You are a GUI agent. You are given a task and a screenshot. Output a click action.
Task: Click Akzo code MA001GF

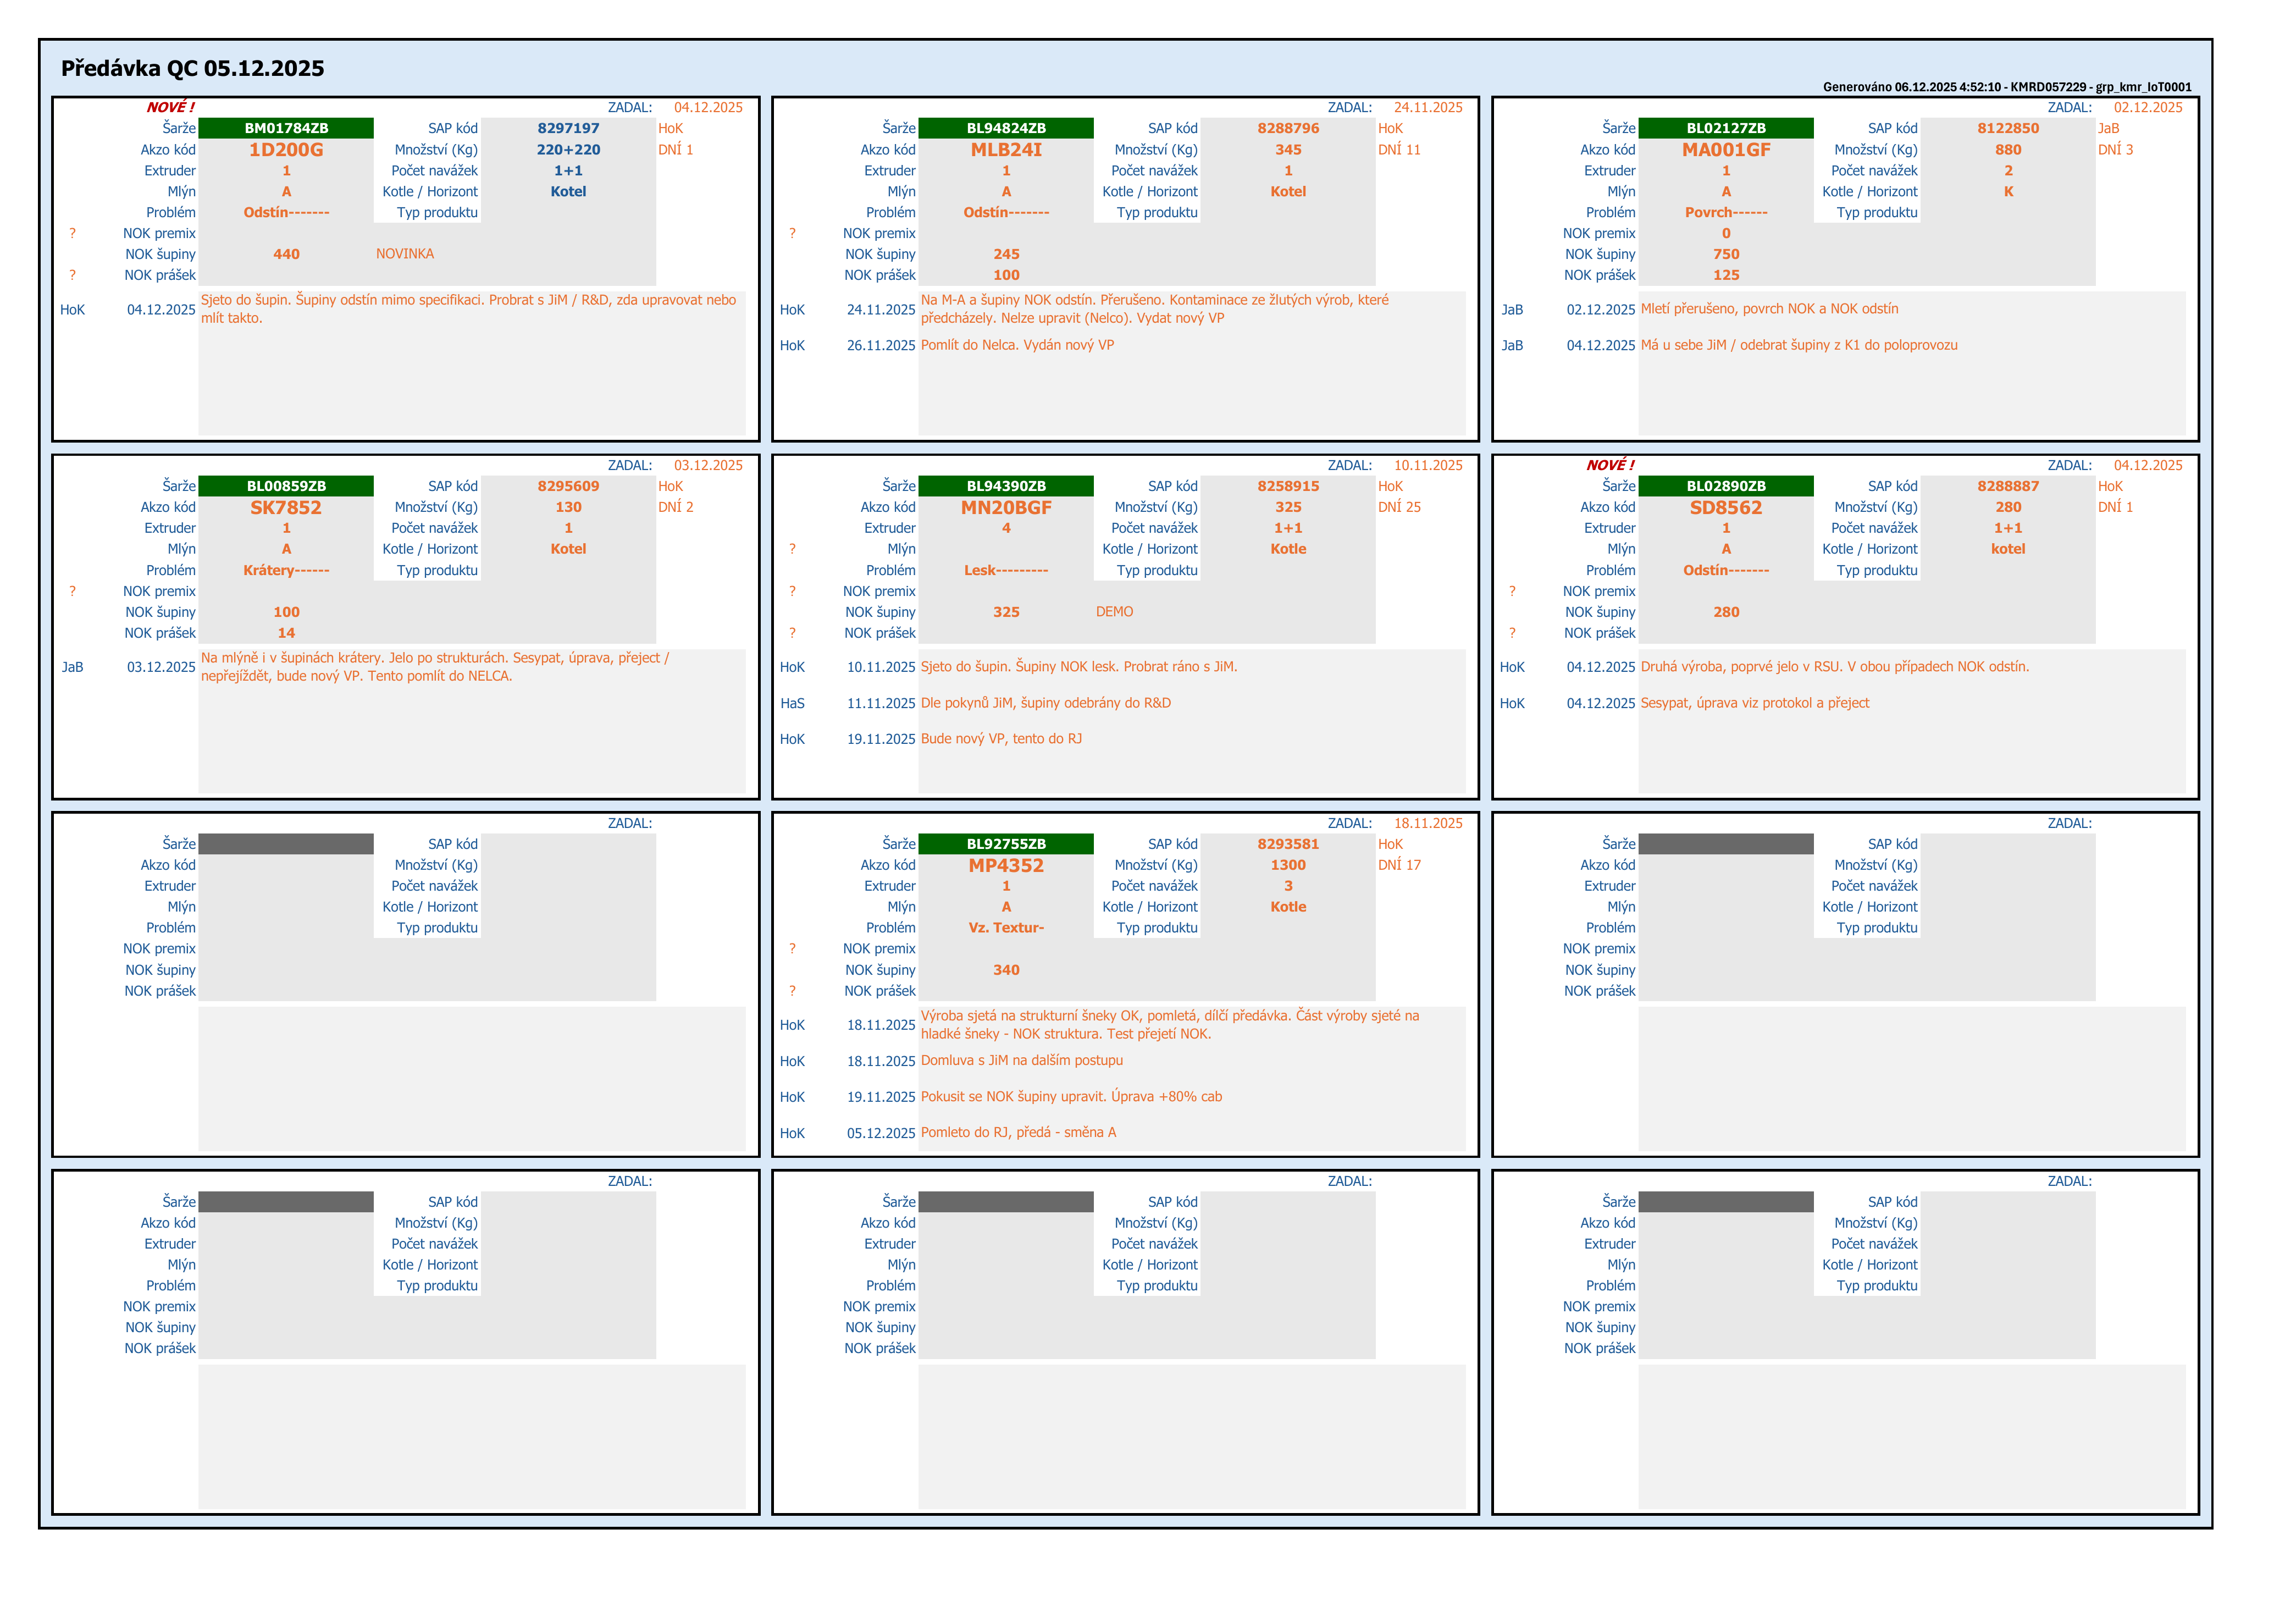(x=1725, y=150)
